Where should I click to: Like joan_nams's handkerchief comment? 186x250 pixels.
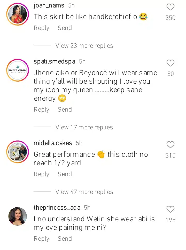tap(170, 7)
